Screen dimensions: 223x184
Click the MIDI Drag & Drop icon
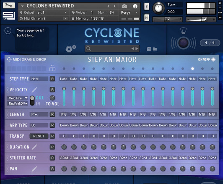click(9, 59)
